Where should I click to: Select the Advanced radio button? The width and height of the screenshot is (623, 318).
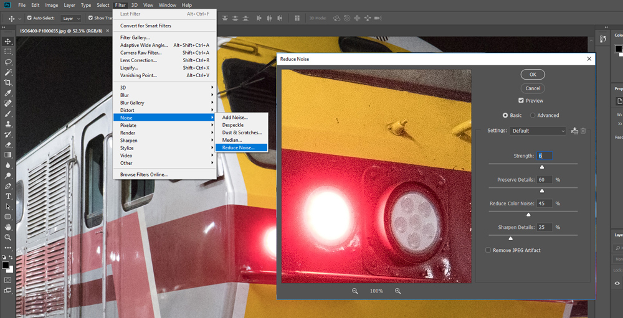pyautogui.click(x=533, y=115)
